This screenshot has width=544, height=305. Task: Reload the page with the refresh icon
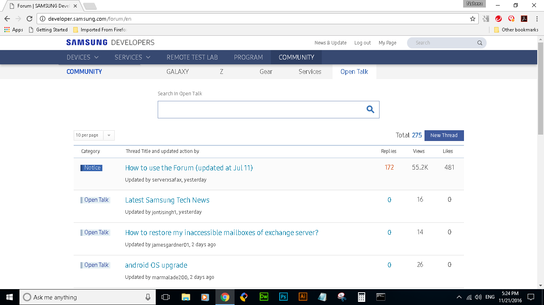click(x=29, y=19)
